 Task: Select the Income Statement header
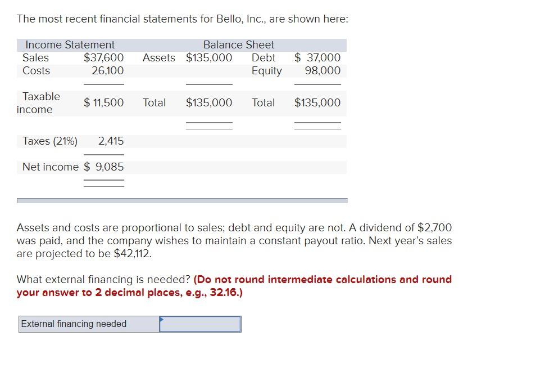pos(67,44)
